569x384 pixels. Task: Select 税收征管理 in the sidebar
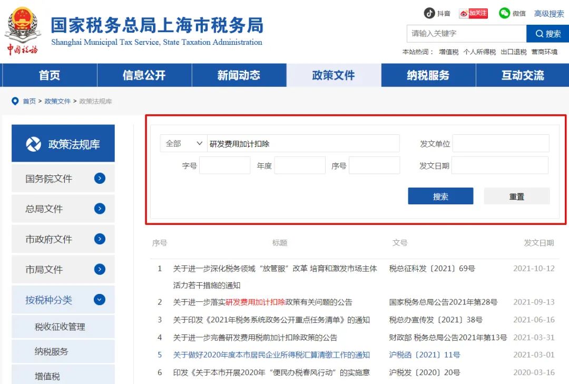coord(63,327)
